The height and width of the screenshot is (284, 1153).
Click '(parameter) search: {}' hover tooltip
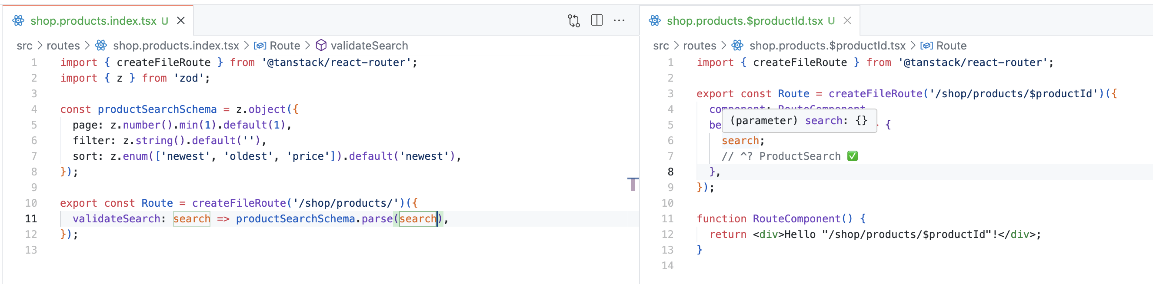(799, 121)
